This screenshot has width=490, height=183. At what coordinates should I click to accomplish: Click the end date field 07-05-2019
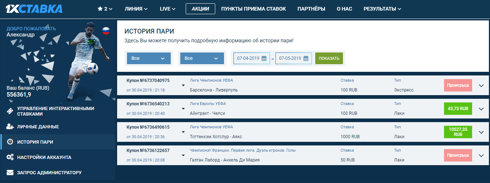pos(294,58)
